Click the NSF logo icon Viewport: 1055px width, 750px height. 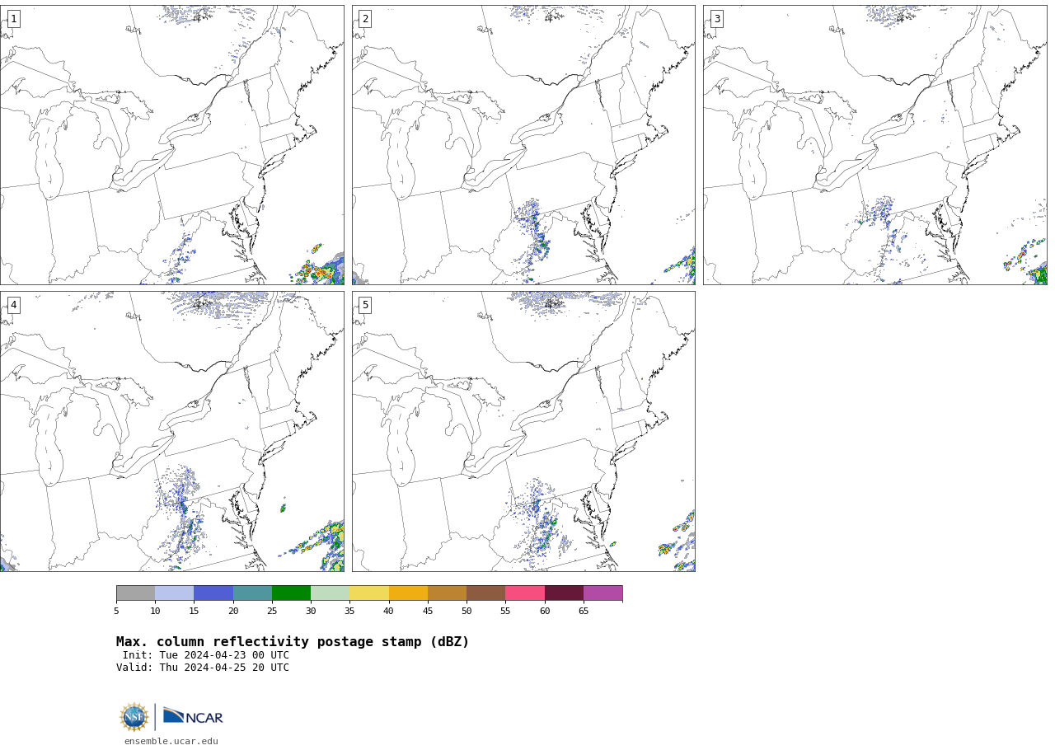pyautogui.click(x=134, y=717)
